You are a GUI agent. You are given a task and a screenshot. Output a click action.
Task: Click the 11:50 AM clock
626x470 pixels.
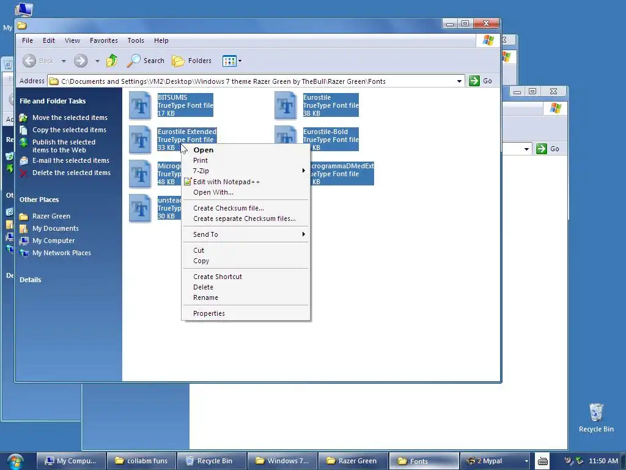[x=603, y=461]
